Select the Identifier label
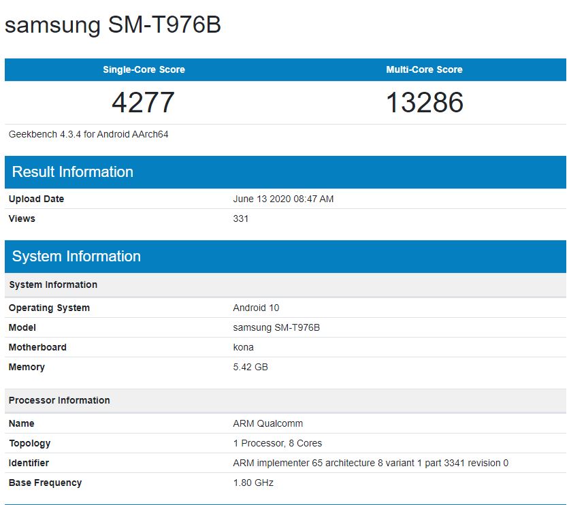 point(29,463)
